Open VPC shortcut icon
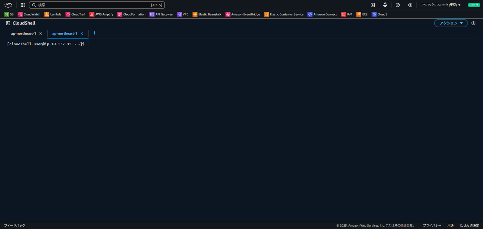The height and width of the screenshot is (229, 483). (179, 14)
